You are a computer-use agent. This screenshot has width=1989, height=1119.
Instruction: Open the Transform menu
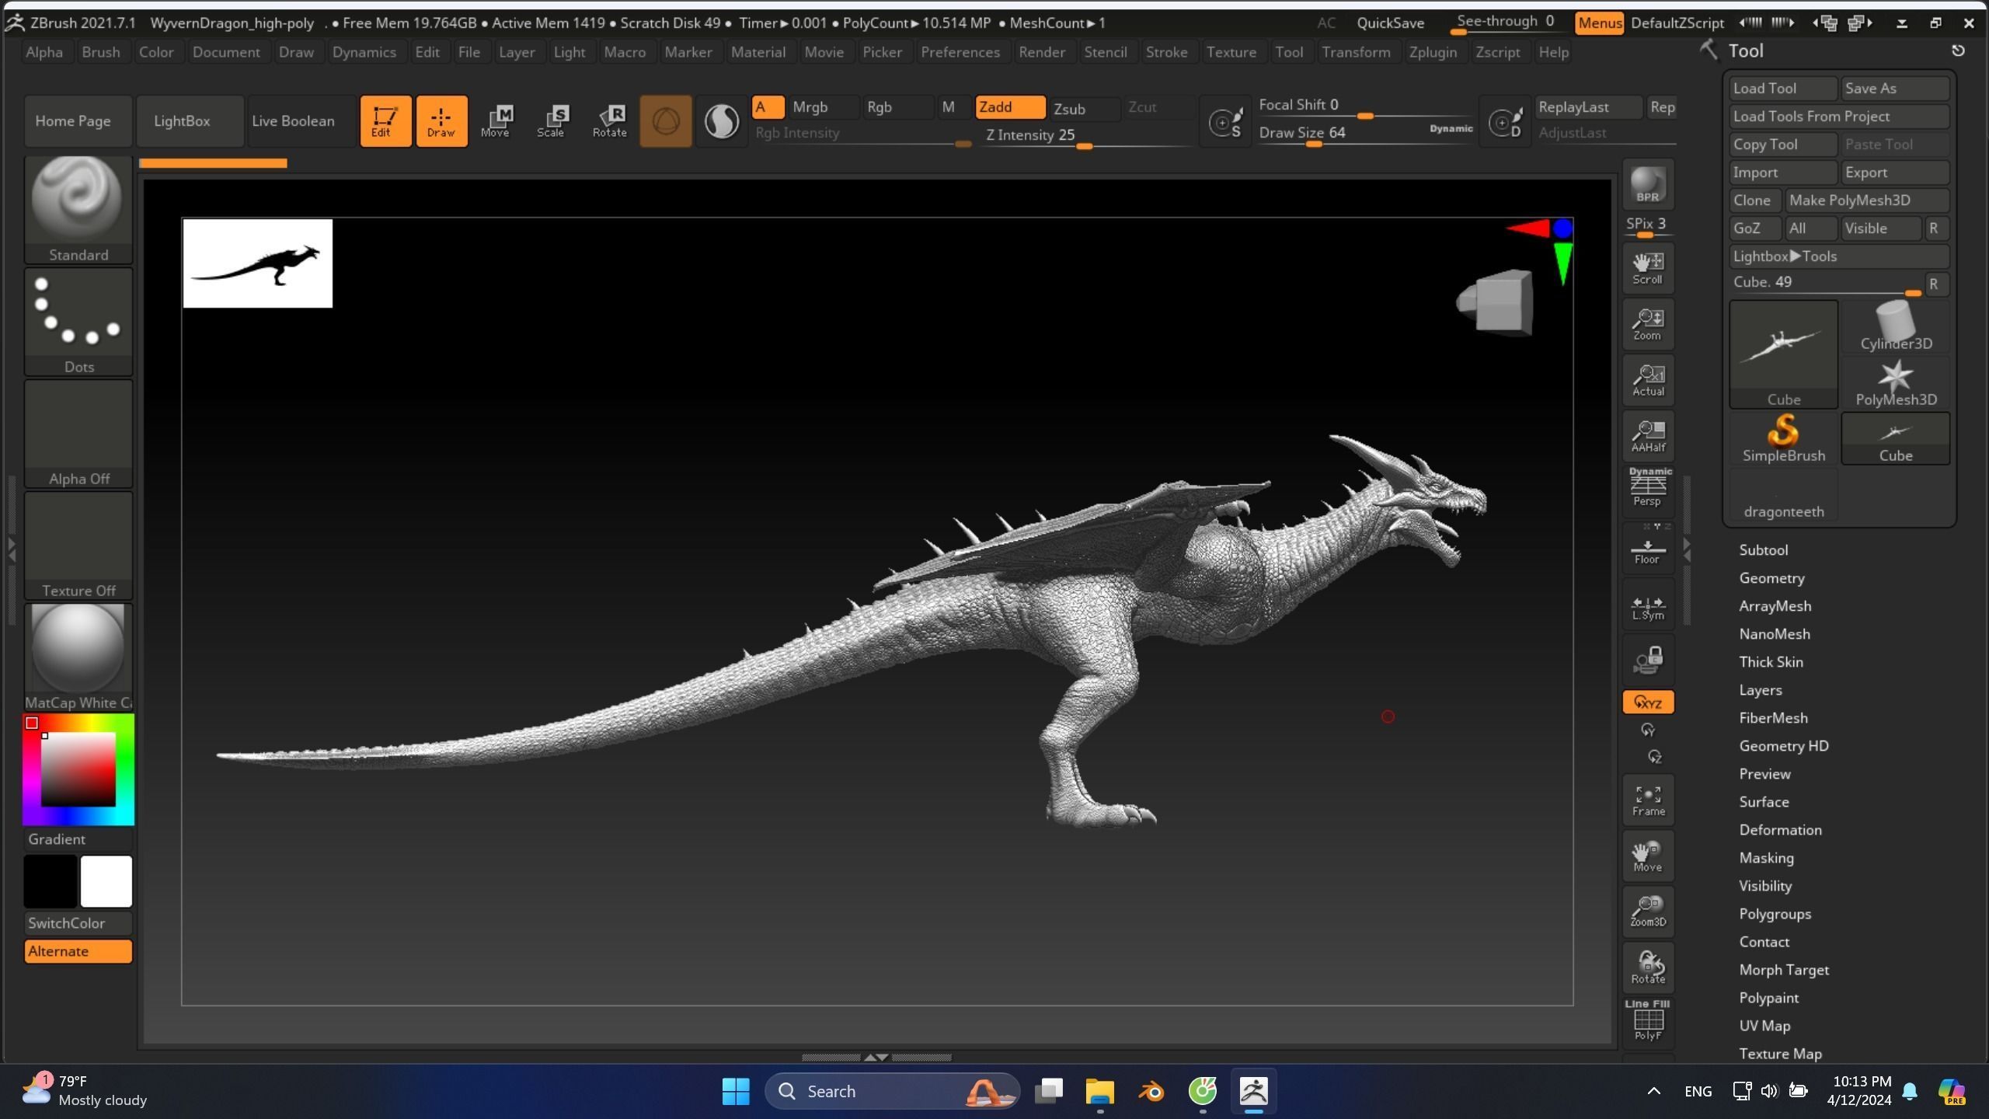pos(1356,52)
